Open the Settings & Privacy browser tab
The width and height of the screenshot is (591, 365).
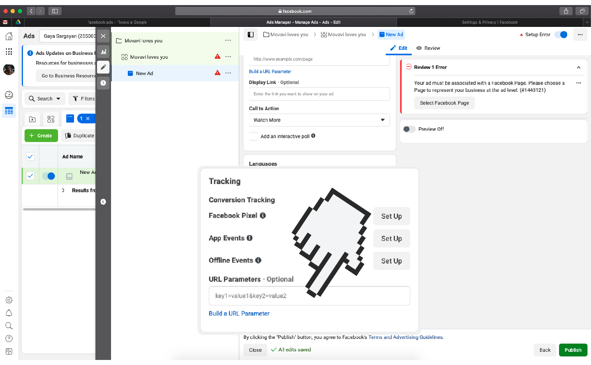point(489,22)
